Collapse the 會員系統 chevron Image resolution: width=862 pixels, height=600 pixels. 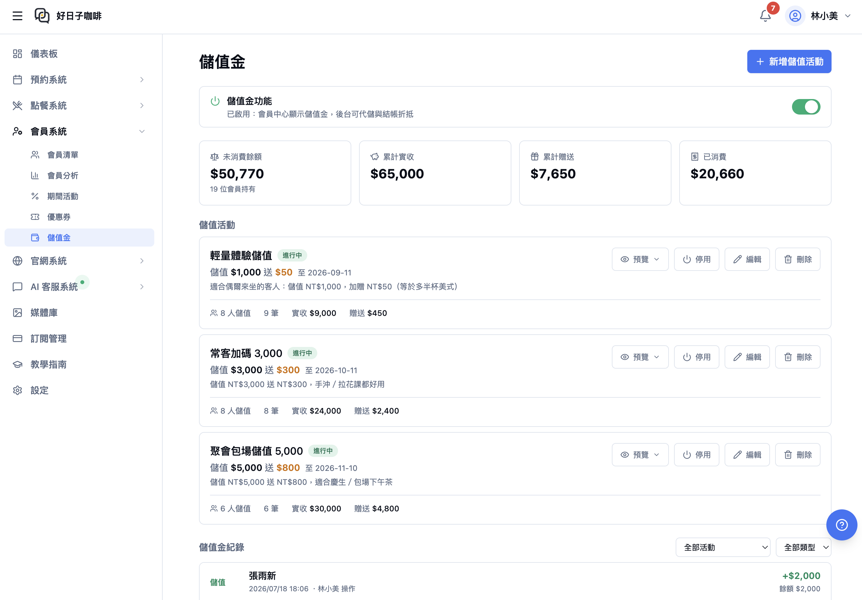click(x=142, y=131)
